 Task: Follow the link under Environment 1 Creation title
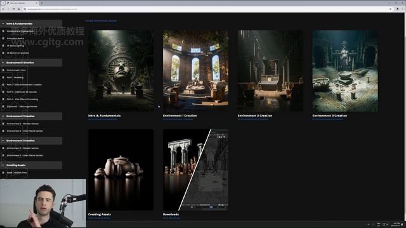(x=178, y=119)
